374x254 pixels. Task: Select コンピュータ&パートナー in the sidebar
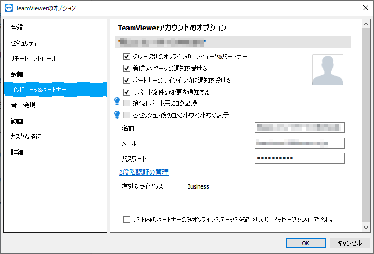click(x=55, y=89)
